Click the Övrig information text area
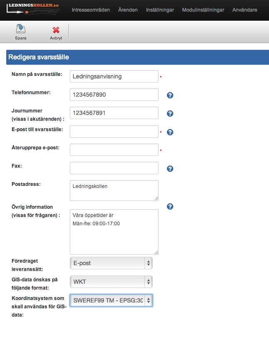Image resolution: width=269 pixels, height=339 pixels. tap(114, 232)
